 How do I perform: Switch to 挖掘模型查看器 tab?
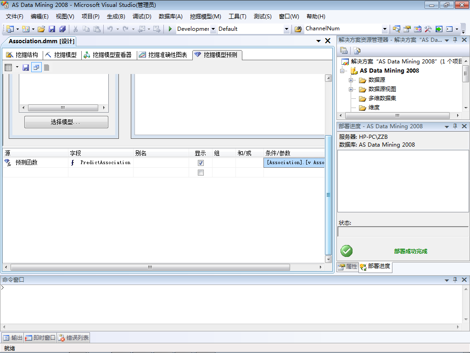click(x=107, y=55)
